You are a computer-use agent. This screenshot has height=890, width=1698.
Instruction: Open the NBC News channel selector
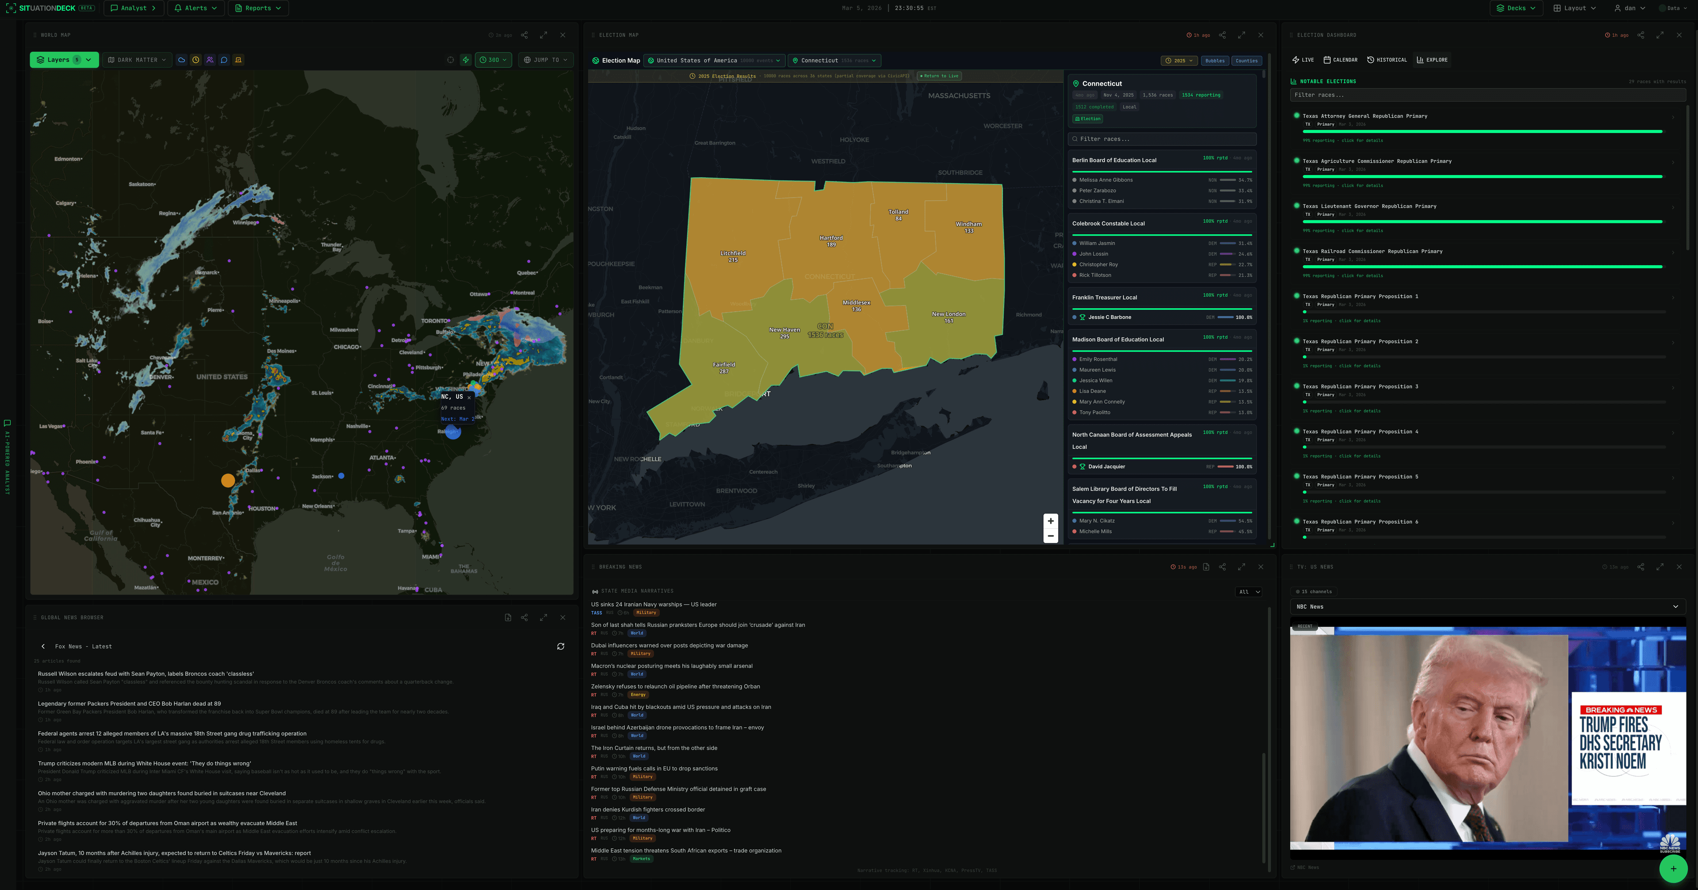click(1487, 607)
